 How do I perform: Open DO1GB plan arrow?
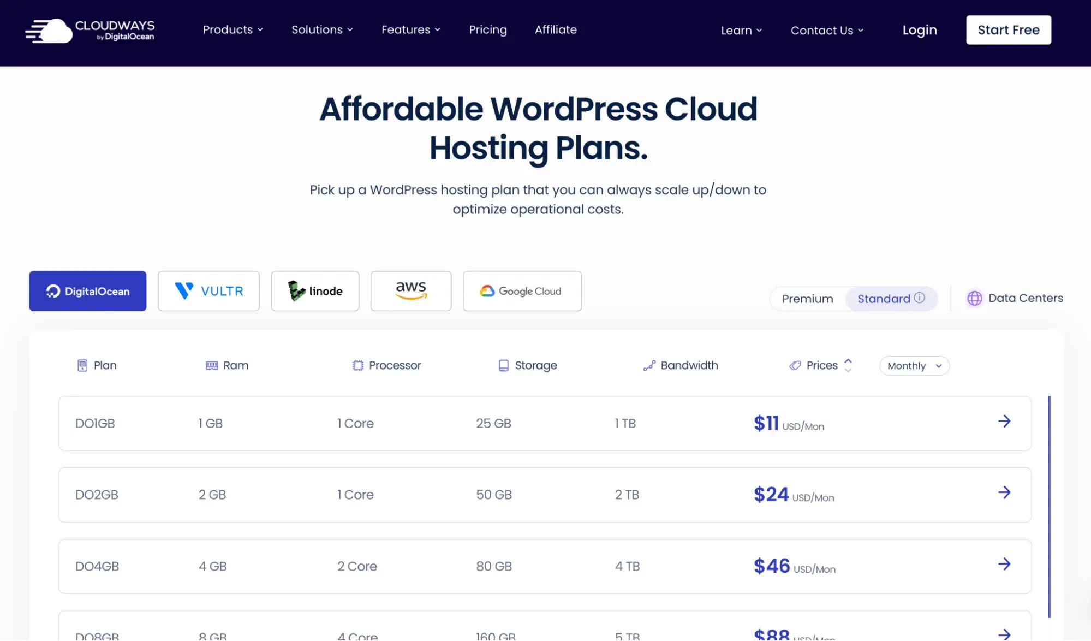pyautogui.click(x=1004, y=421)
